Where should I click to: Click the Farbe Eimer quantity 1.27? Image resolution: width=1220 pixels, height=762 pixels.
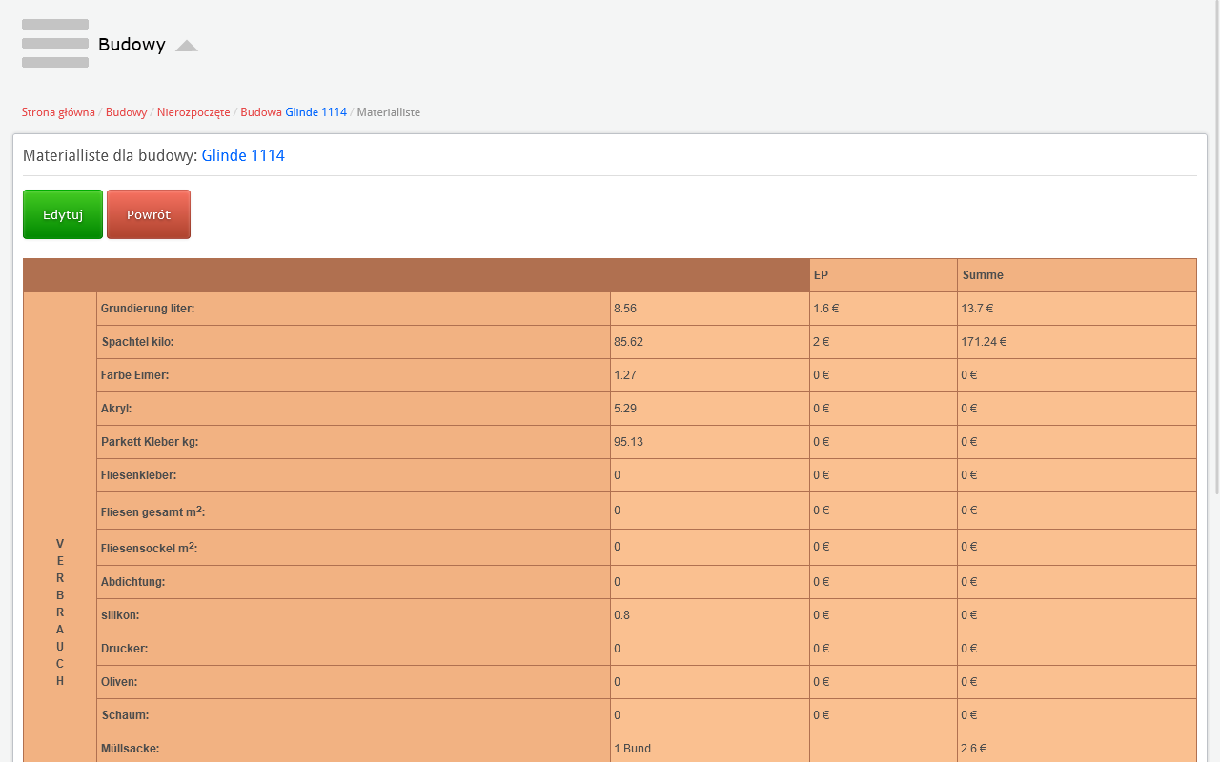(x=625, y=375)
